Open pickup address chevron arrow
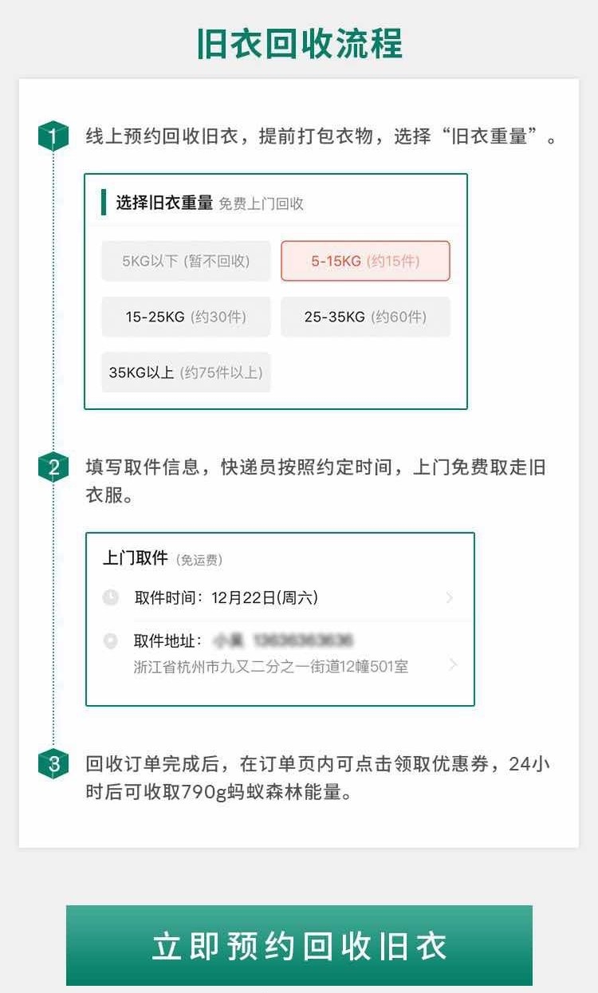The height and width of the screenshot is (993, 598). coord(453,664)
